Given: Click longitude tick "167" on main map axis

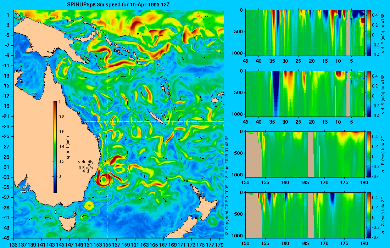Looking at the screenshot, I should 163,244.
